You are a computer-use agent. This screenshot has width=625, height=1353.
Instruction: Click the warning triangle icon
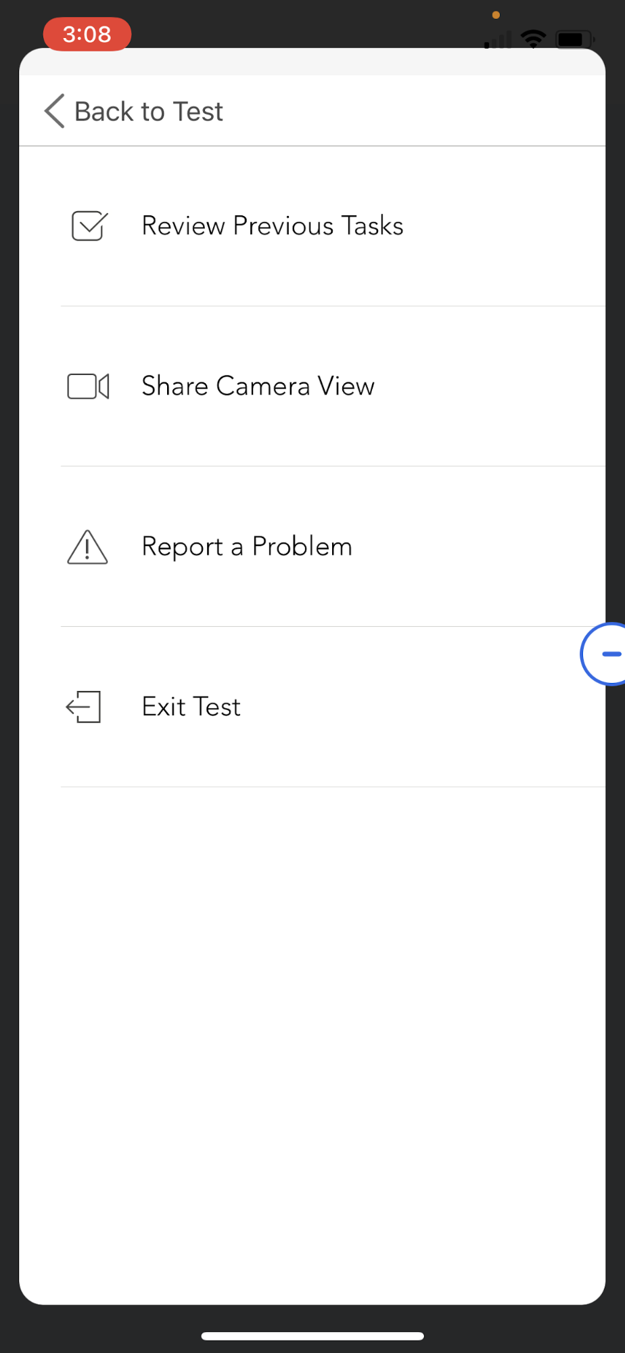click(87, 547)
